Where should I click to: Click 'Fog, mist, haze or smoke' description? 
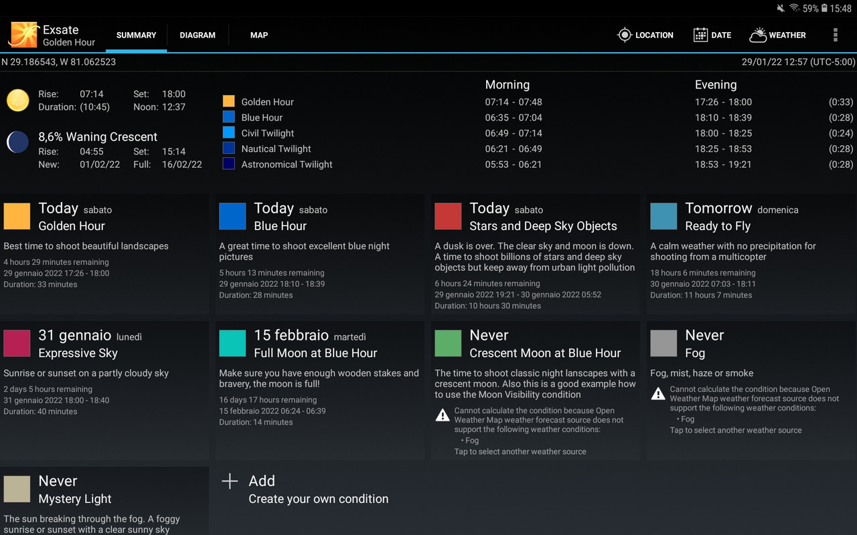point(702,373)
